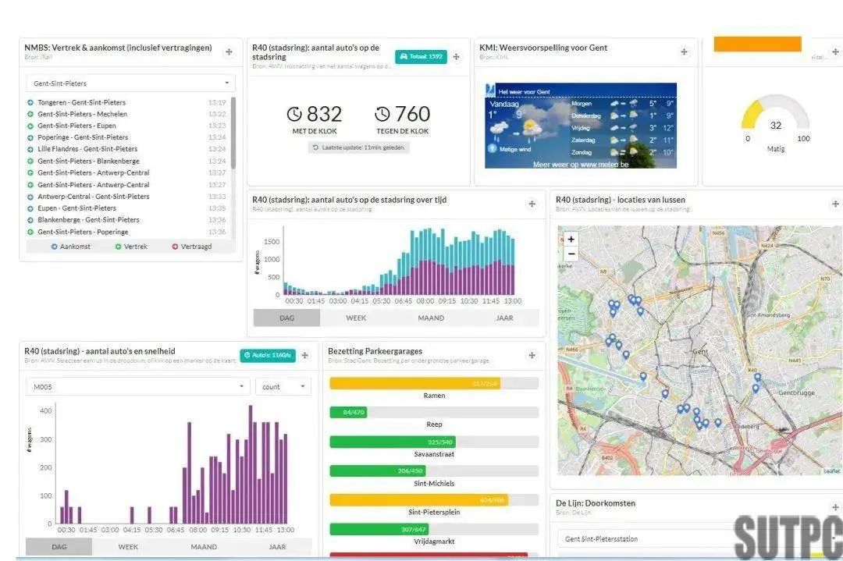This screenshot has width=843, height=561.
Task: Toggle Aankomst legend filter
Action: 70,247
